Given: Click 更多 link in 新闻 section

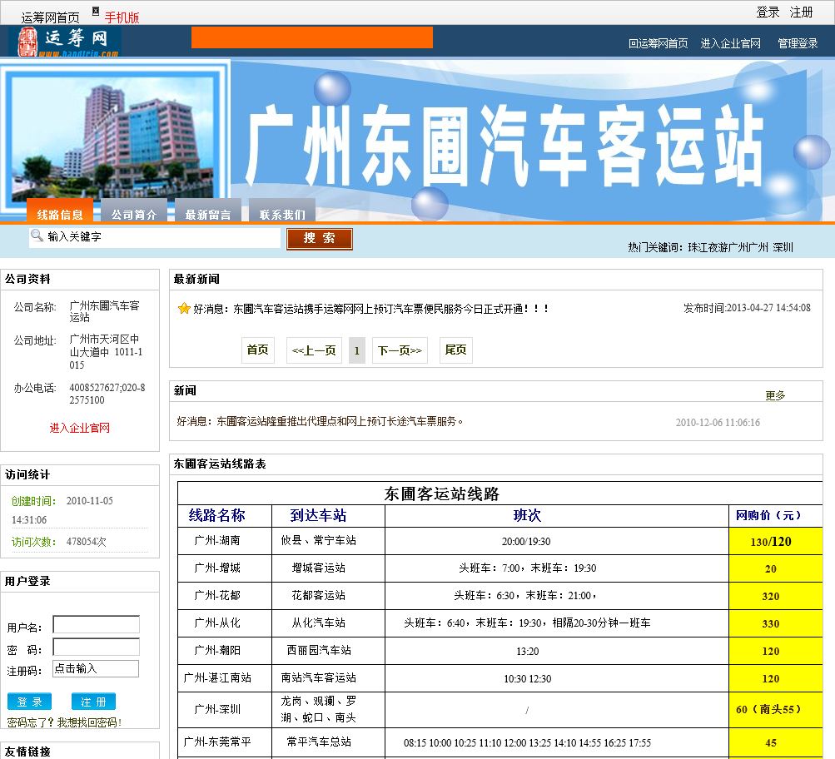Looking at the screenshot, I should click(x=775, y=395).
